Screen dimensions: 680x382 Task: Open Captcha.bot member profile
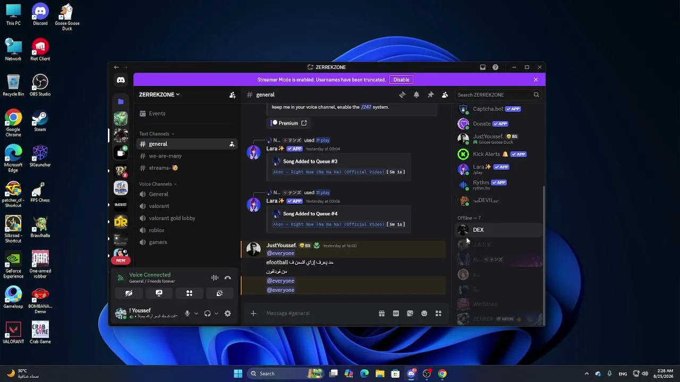click(498, 109)
